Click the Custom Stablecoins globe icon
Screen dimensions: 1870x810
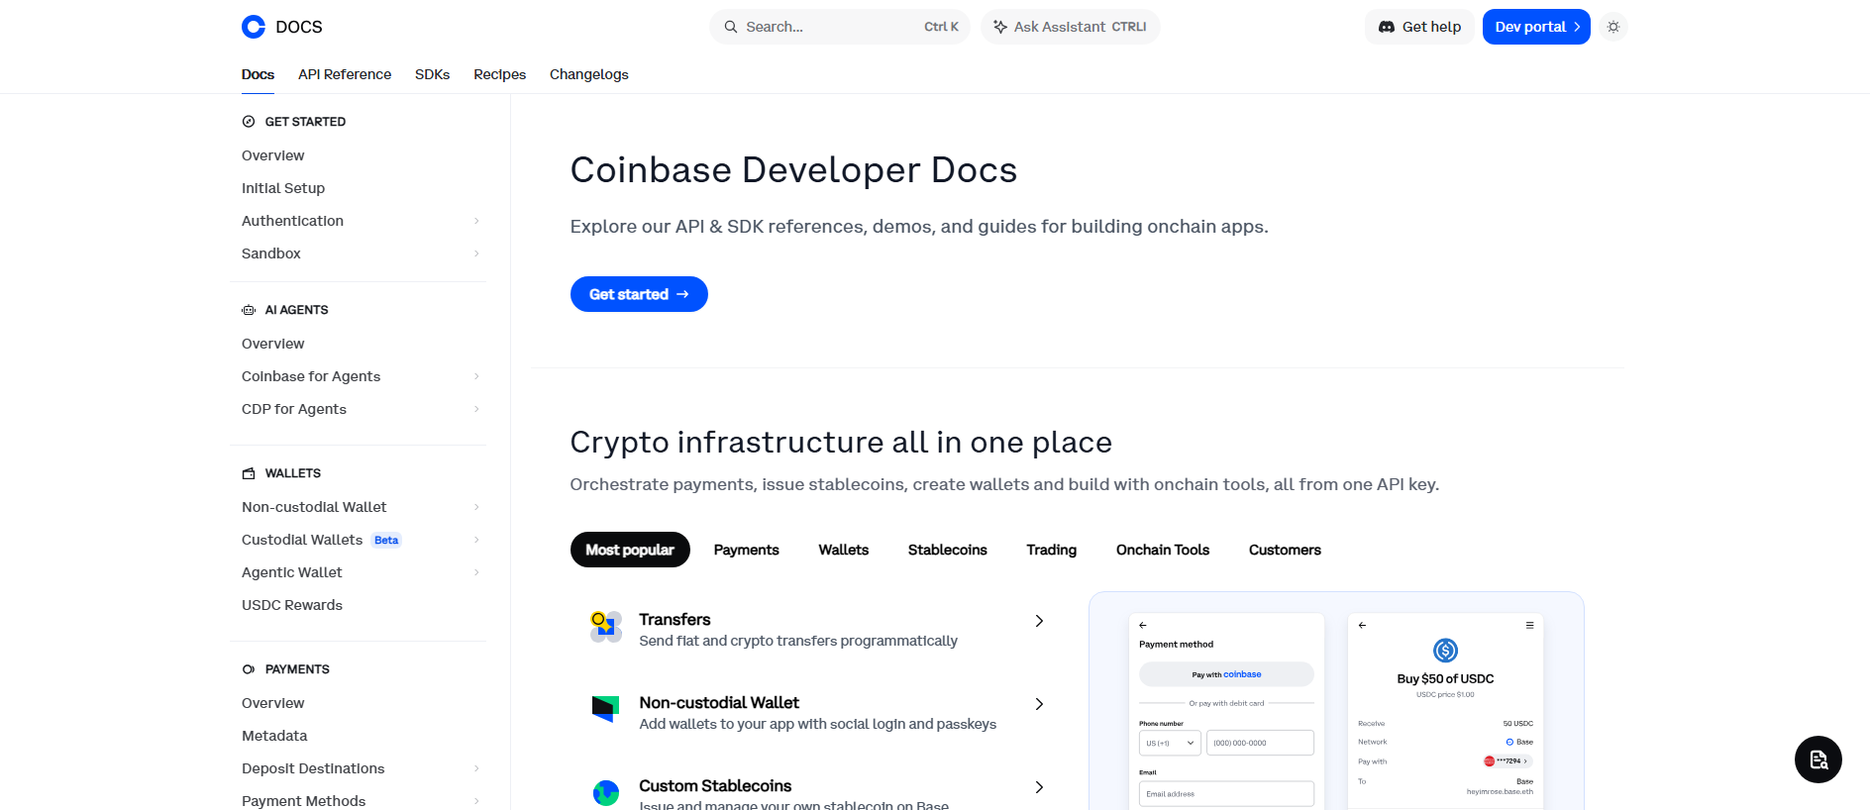606,792
